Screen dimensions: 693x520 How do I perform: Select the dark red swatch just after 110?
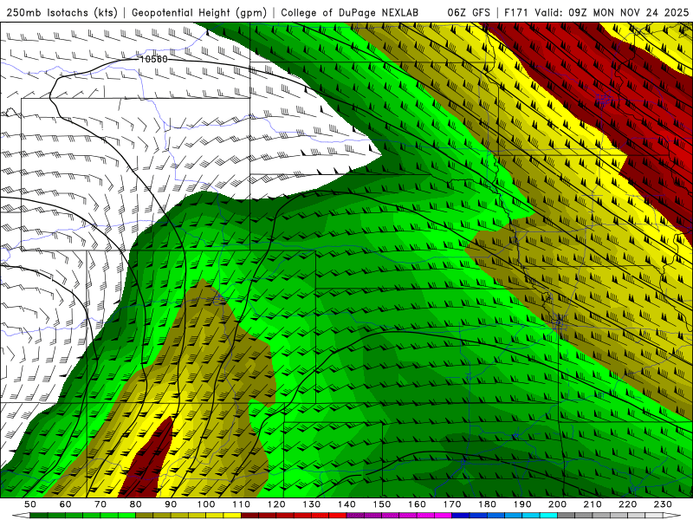[249, 516]
